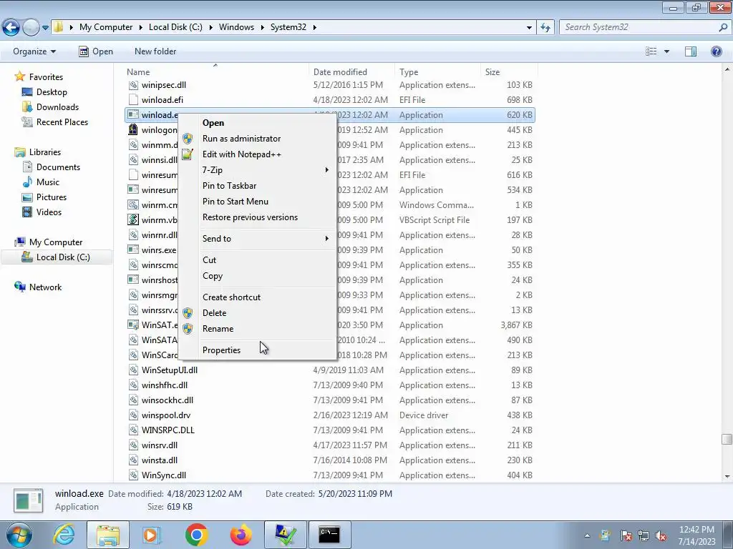This screenshot has height=549, width=733.
Task: Open the Pictures library
Action: [x=52, y=197]
